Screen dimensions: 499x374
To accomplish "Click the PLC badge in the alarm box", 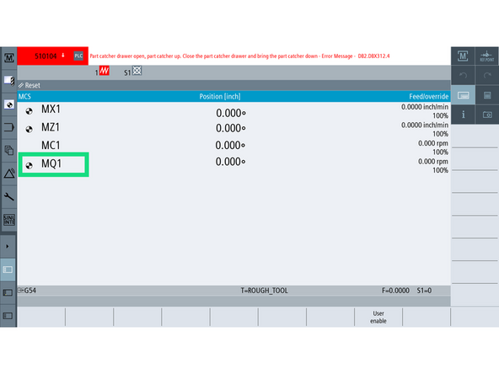I will (x=78, y=56).
